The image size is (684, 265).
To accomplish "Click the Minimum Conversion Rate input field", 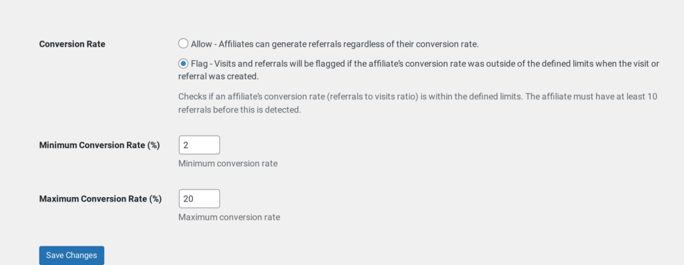I will (x=199, y=145).
